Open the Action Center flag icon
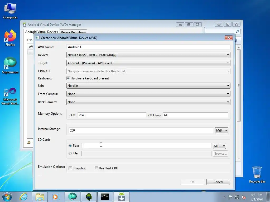The height and width of the screenshot is (202, 270). tap(230, 197)
